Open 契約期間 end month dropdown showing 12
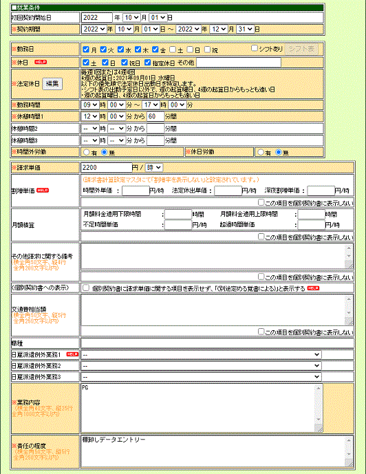 point(219,29)
